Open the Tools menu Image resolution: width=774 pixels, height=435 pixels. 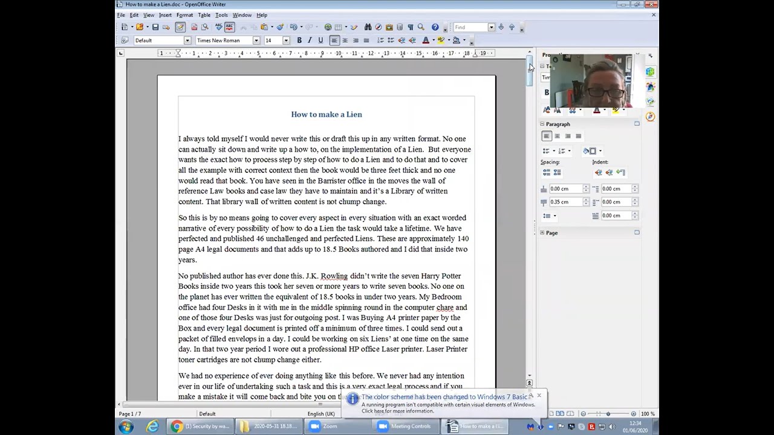221,15
